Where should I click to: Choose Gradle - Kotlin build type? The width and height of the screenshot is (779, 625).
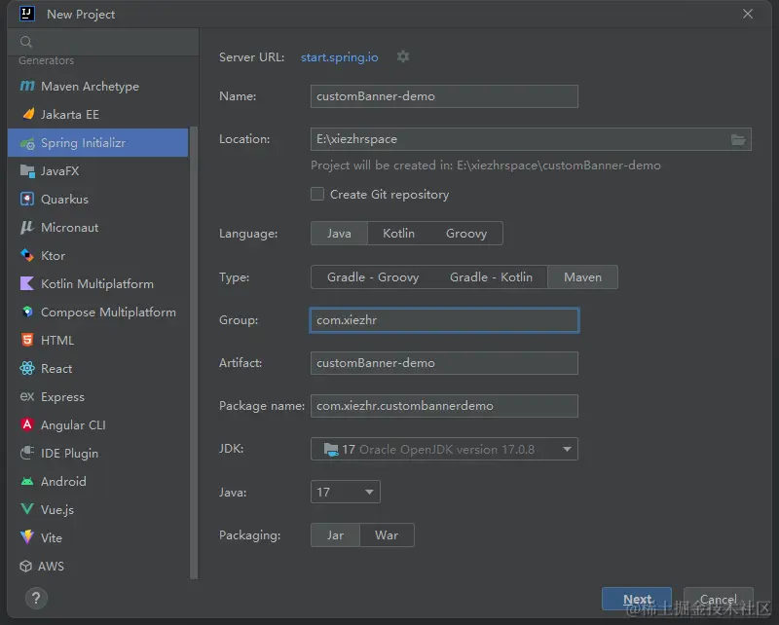click(x=491, y=277)
